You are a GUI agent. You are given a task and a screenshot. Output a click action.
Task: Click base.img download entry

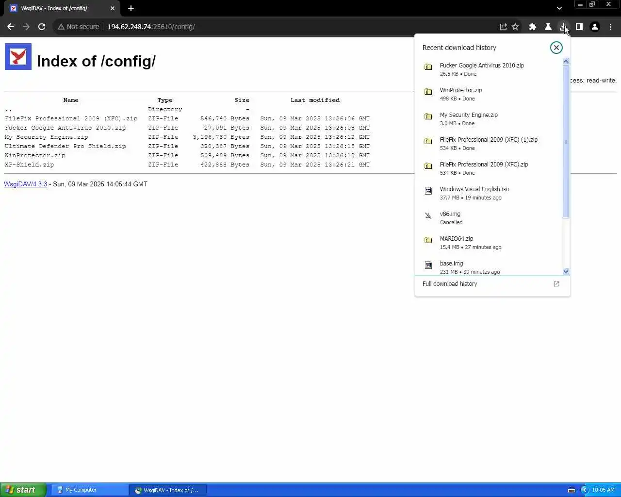(489, 266)
